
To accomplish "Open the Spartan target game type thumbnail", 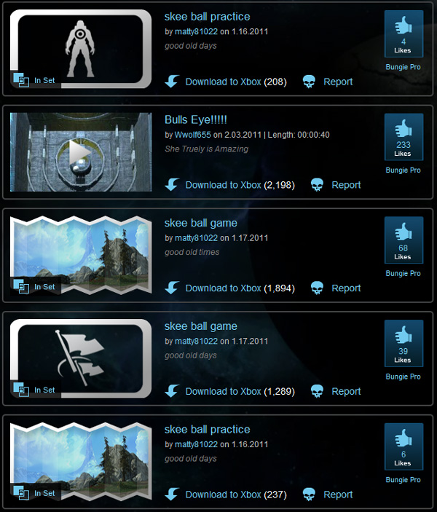I will tap(81, 49).
